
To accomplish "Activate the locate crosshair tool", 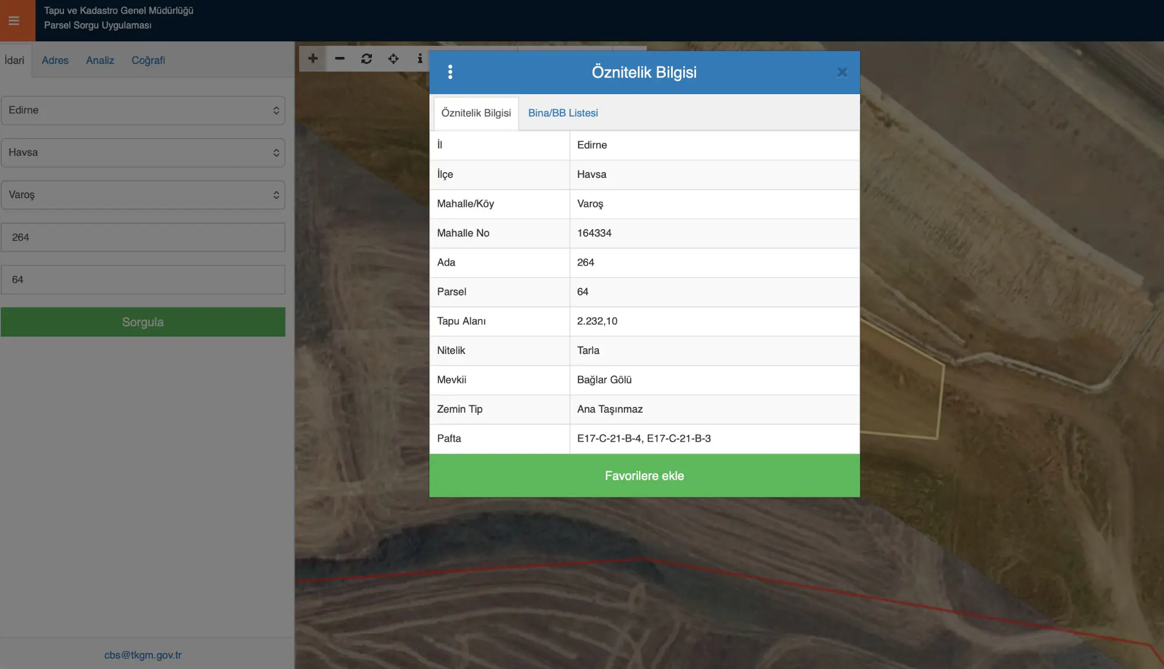I will click(x=393, y=59).
